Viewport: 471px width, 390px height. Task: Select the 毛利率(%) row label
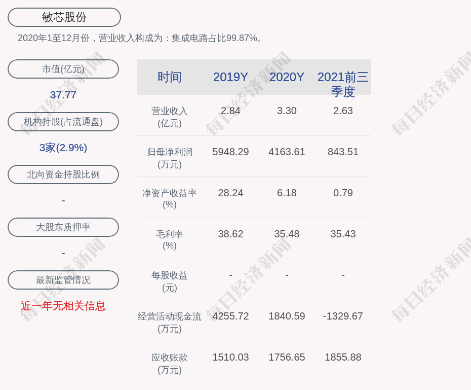[170, 240]
